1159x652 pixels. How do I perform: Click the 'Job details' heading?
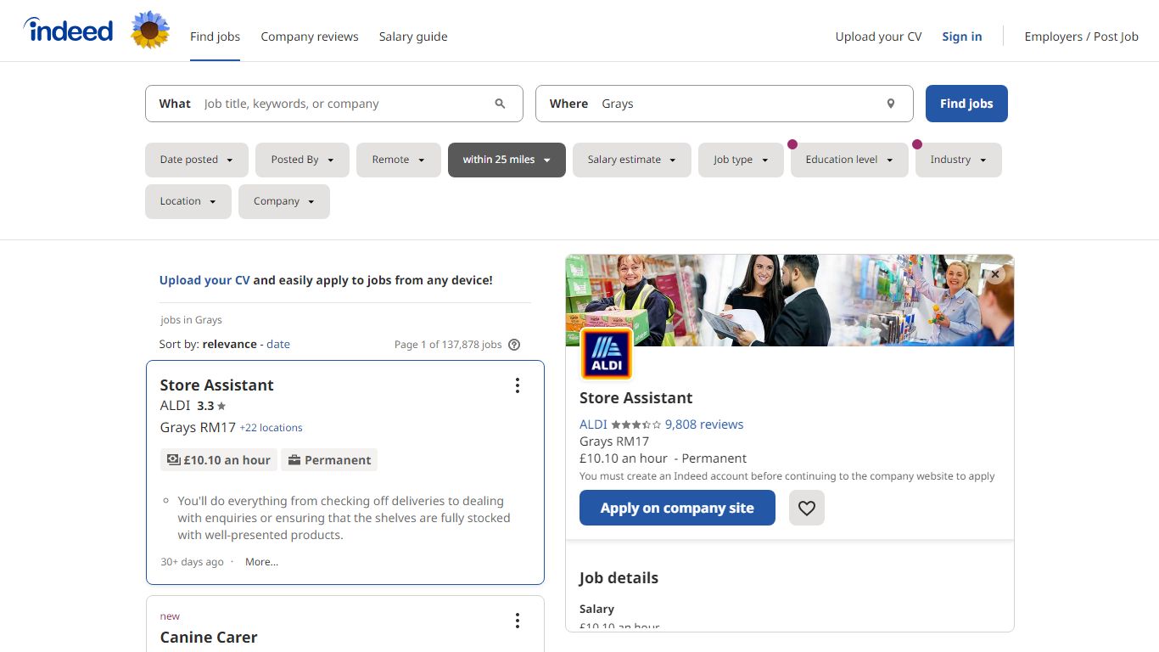coord(619,578)
